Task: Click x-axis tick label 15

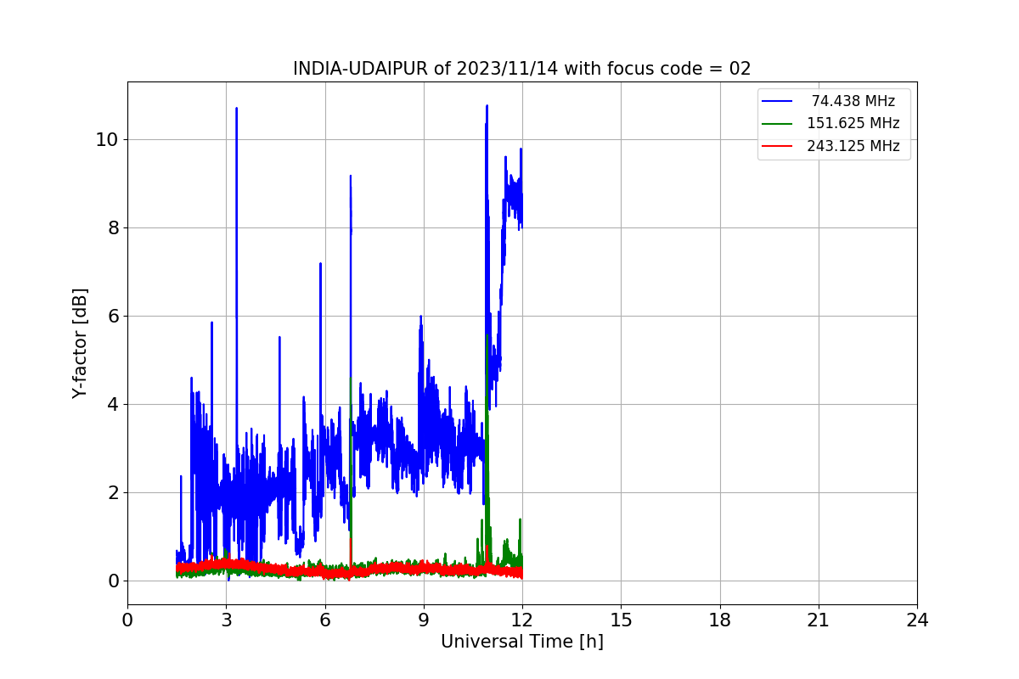Action: tap(621, 620)
